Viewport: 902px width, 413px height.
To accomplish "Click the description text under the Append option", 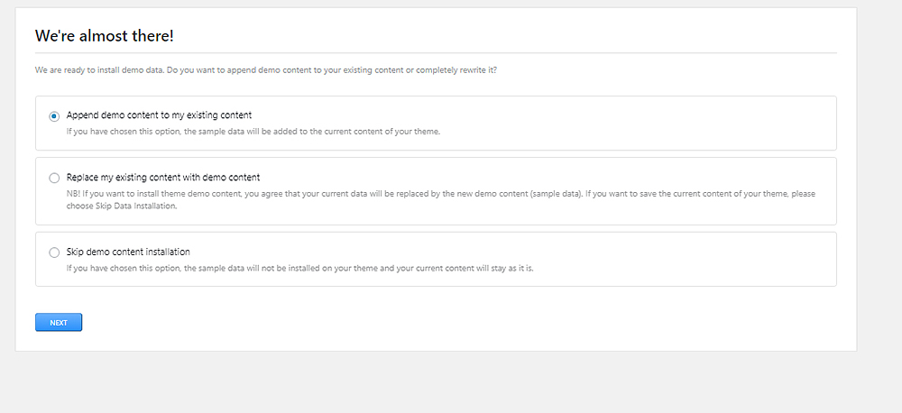I will 253,132.
